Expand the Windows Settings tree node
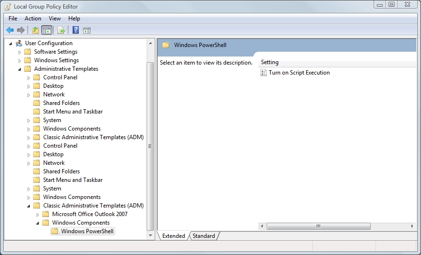 coord(20,60)
